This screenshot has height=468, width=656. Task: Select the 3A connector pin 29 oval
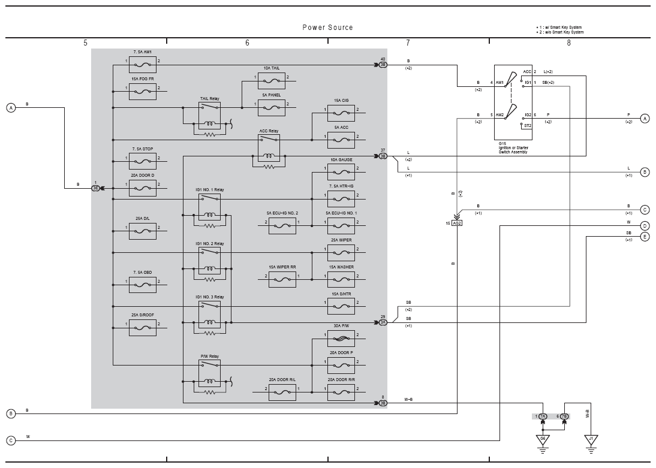(x=383, y=322)
